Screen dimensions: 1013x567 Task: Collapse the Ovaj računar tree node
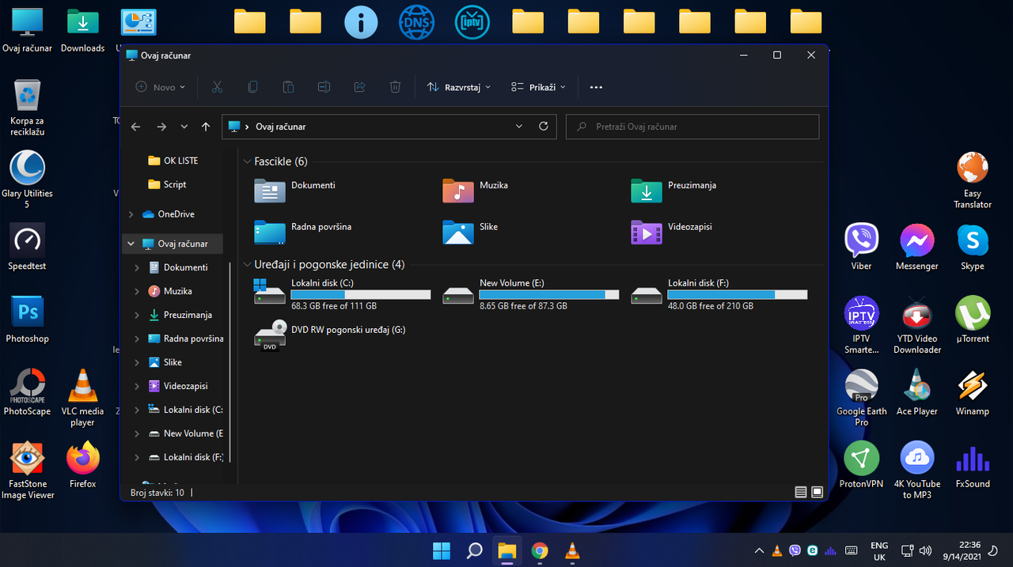point(131,244)
